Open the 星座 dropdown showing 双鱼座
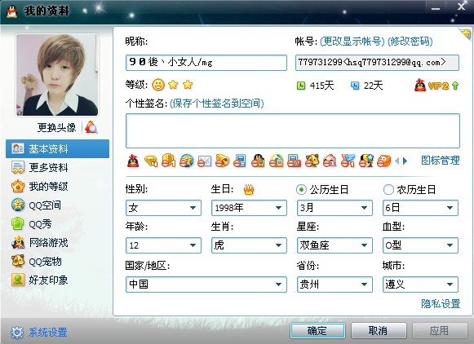Viewport: 474px width, 344px height. point(334,245)
